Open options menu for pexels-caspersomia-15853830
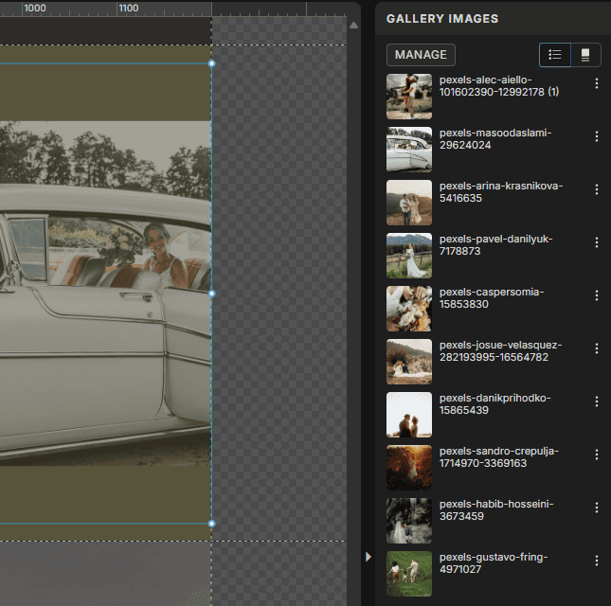Image resolution: width=611 pixels, height=606 pixels. 596,295
